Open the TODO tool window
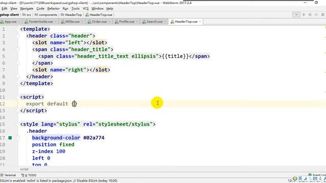326x183 pixels. pyautogui.click(x=29, y=175)
